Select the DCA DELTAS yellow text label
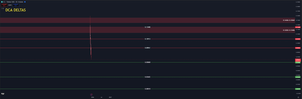 coord(15,10)
